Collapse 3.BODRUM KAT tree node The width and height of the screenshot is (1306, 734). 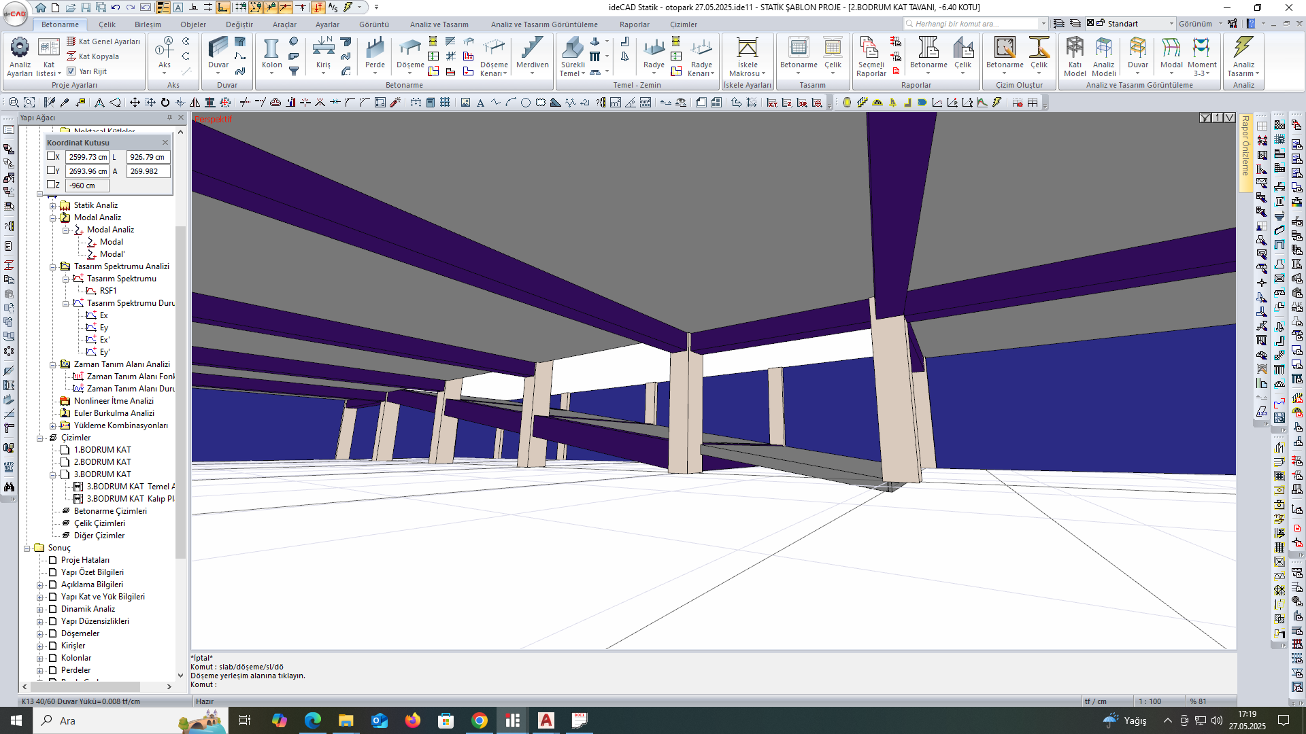coord(52,474)
